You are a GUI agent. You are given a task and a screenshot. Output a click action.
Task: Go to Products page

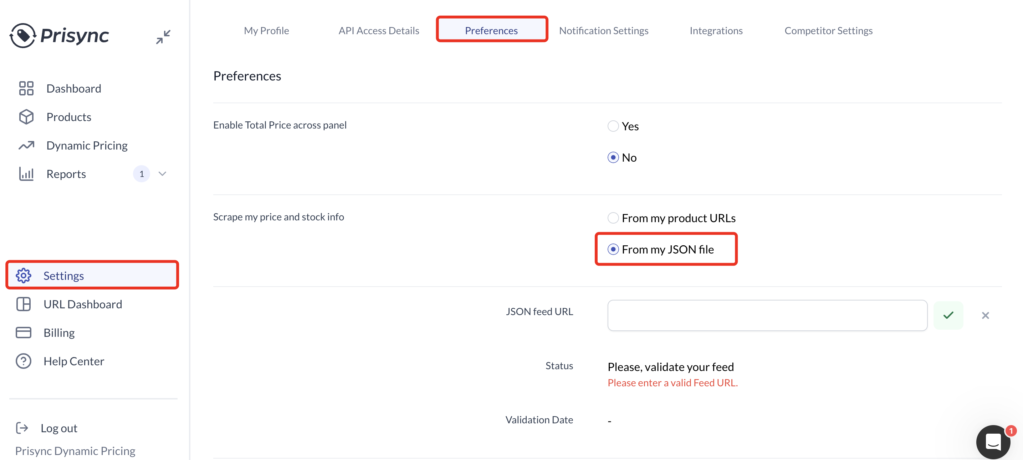pyautogui.click(x=69, y=117)
